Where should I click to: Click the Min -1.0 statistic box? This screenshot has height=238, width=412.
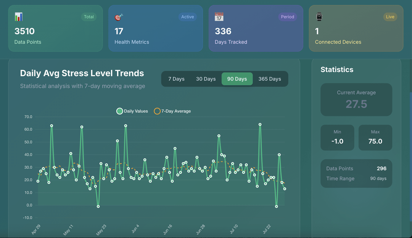[337, 138]
